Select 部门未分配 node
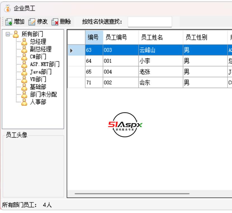This screenshot has width=232, height=213. point(43,94)
